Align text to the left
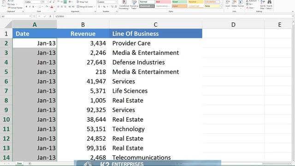295x166 pixels. coord(59,6)
